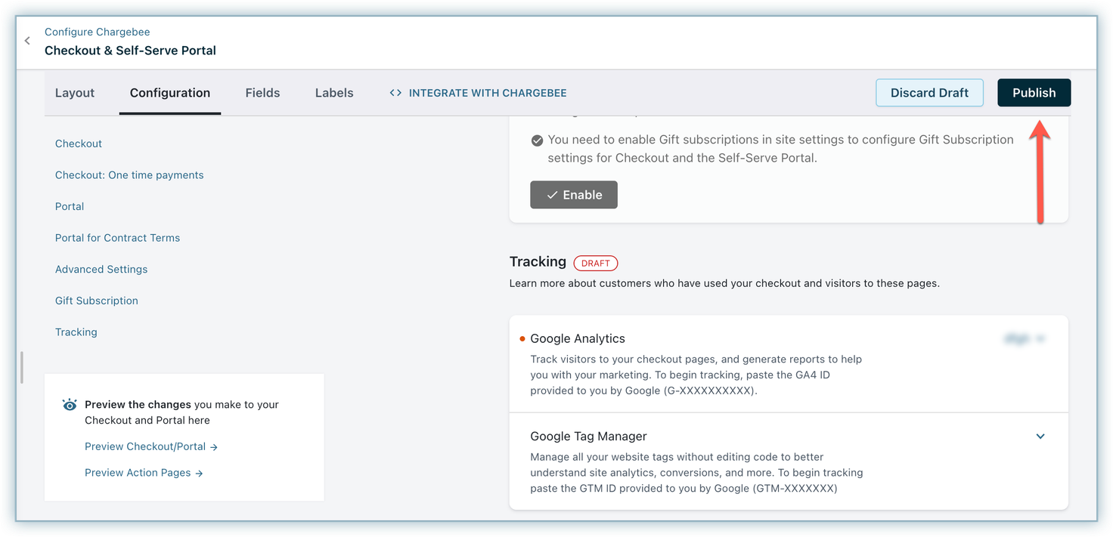Expand the Google Tag Manager section
Viewport: 1113px width, 537px height.
coord(1040,437)
